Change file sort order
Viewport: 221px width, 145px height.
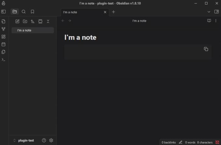pos(33,21)
